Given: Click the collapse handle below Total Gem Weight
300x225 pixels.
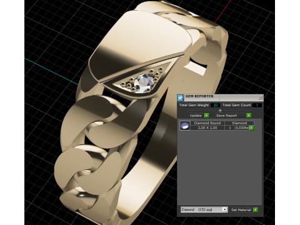Looking at the screenshot, I should point(220,111).
